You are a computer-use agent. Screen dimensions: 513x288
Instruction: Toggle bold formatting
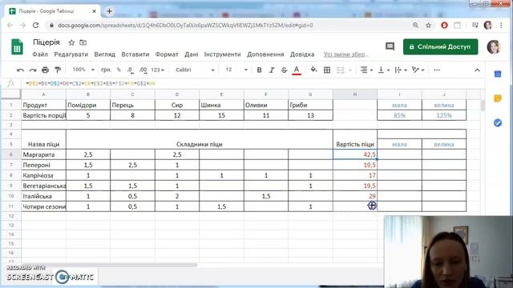pos(259,70)
